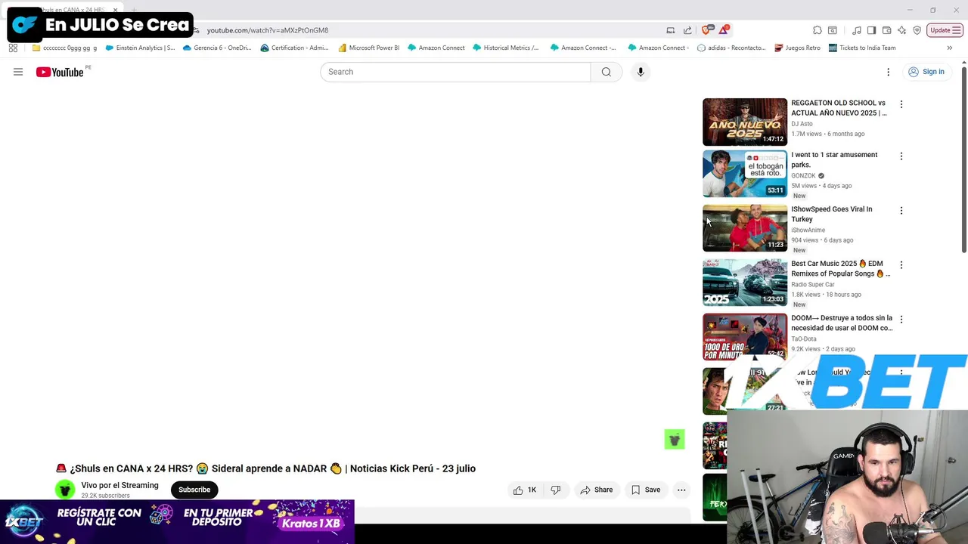Image resolution: width=968 pixels, height=544 pixels.
Task: Click the green channel watermark on player
Action: (675, 439)
